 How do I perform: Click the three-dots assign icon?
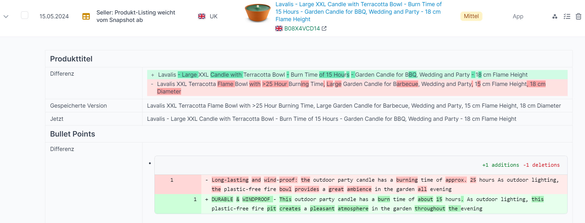pos(555,17)
